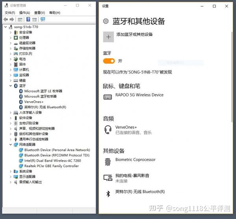Click the Back arrow in Device Manager toolbar
The width and height of the screenshot is (236, 219).
click(x=6, y=19)
